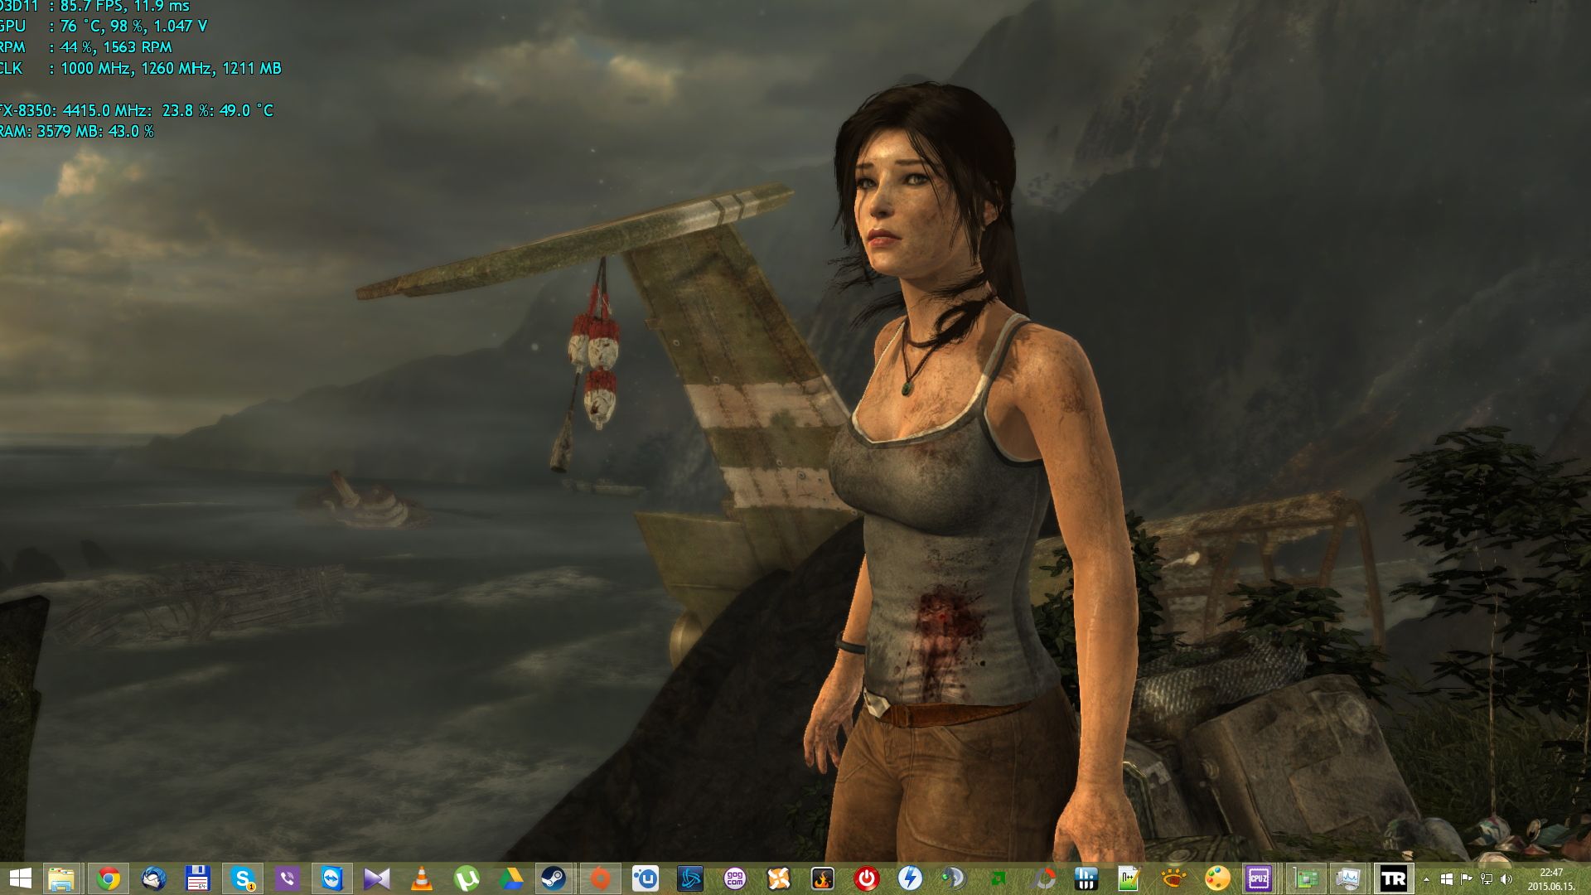Click the 'RAM: 3579 MB: 43.0 %' text
This screenshot has height=895, width=1591.
[x=77, y=131]
